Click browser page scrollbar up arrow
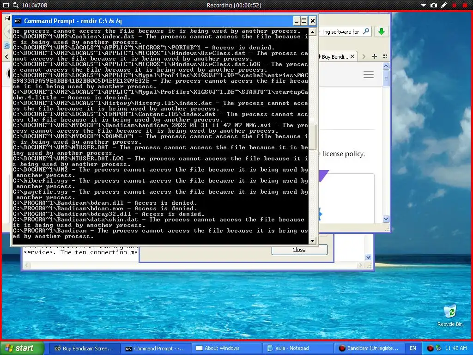The height and width of the screenshot is (355, 473). point(386,66)
